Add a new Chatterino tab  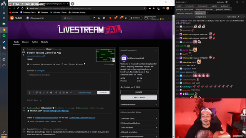(x=208, y=13)
